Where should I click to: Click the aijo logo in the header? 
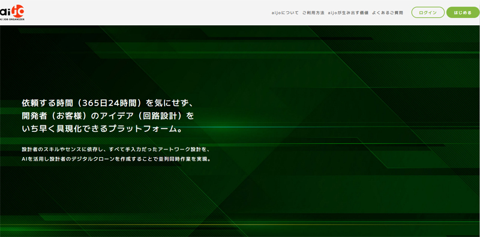[12, 13]
